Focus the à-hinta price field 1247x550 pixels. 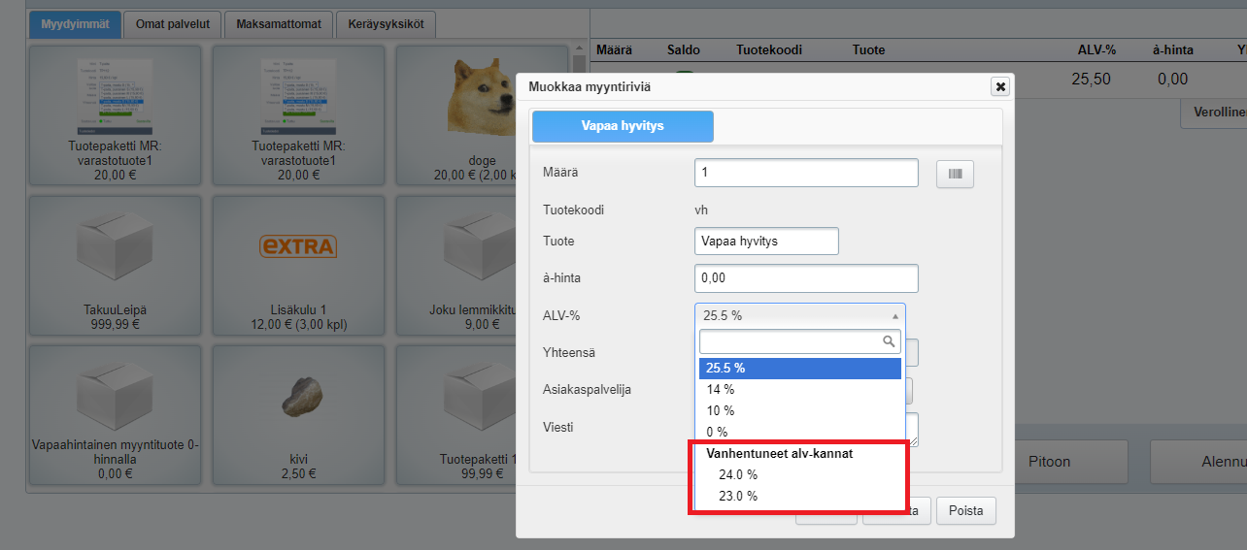coord(806,278)
